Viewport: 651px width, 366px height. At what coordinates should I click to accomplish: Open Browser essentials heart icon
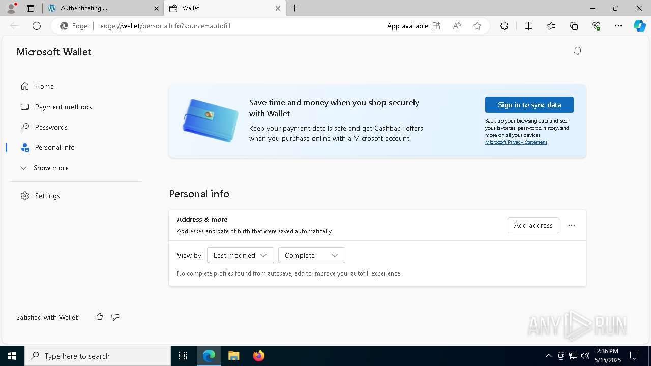(x=596, y=26)
